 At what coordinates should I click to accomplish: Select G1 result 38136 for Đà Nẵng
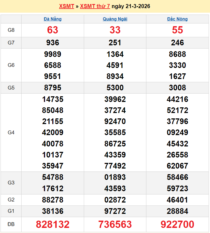pyautogui.click(x=53, y=211)
